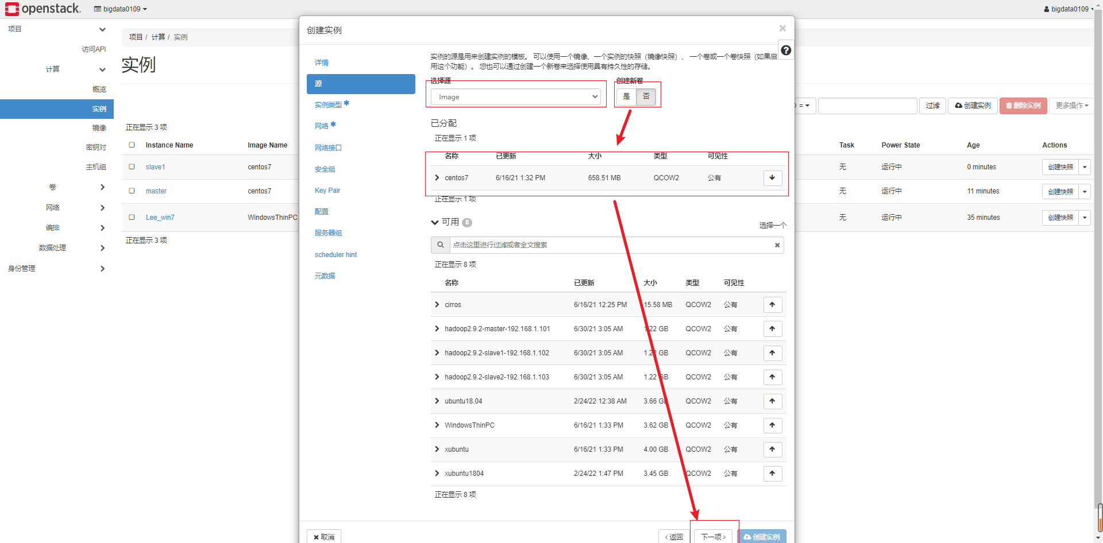1103x543 pixels.
Task: Open the slave1 instance link
Action: 155,167
